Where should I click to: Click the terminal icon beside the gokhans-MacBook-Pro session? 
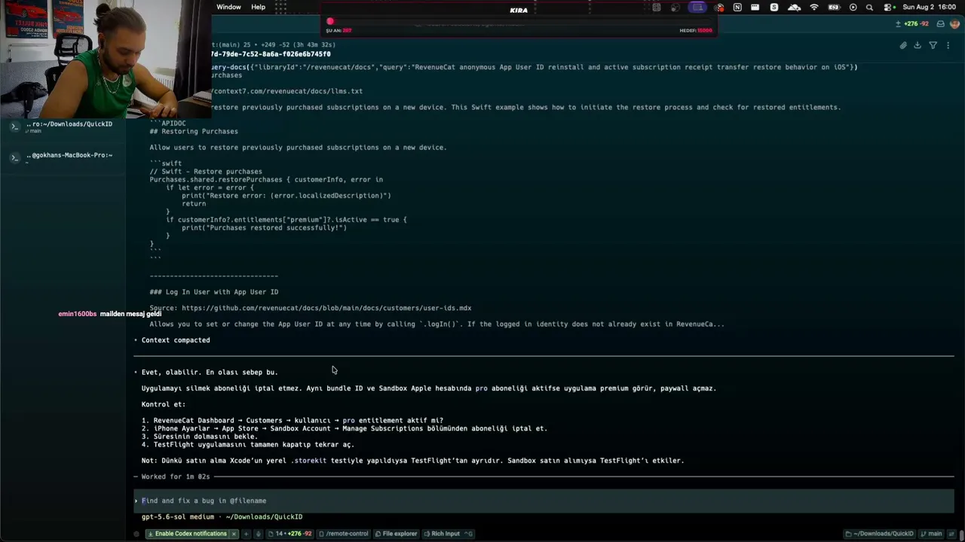coord(14,157)
